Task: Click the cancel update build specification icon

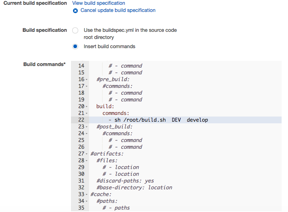Action: coord(75,10)
